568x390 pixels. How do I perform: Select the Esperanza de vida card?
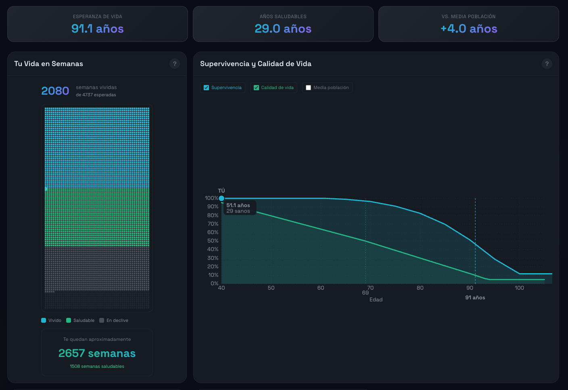click(98, 24)
